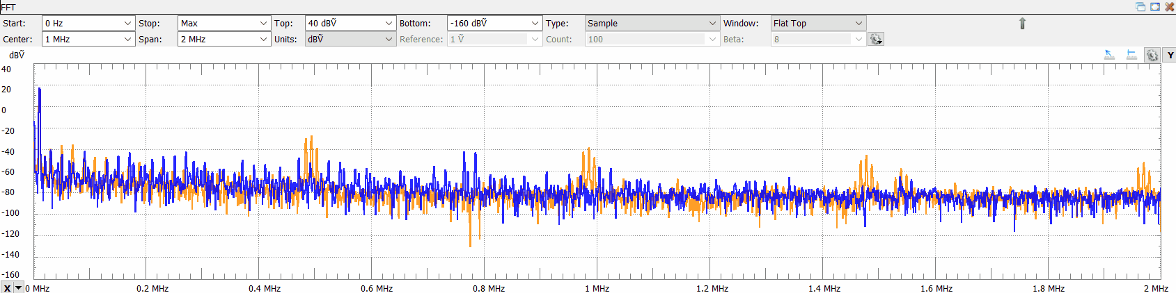Click the Center field showing 1 MHz
Image resolution: width=1176 pixels, height=293 pixels.
82,40
